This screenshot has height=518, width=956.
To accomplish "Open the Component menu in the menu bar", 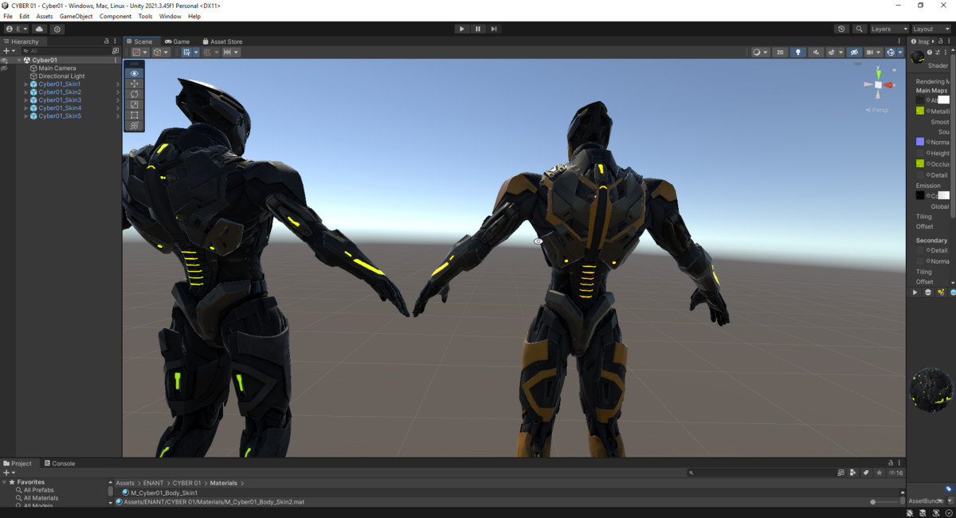I will pos(116,16).
